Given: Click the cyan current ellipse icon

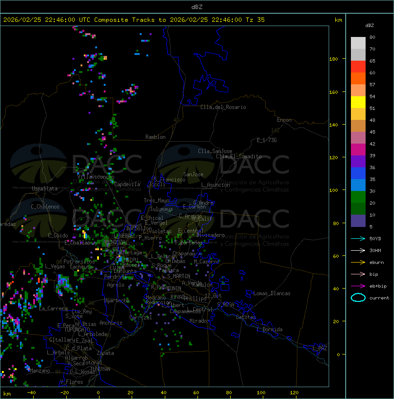Looking at the screenshot, I should coord(358,298).
